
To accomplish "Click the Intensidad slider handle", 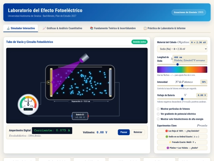I will [182, 86].
